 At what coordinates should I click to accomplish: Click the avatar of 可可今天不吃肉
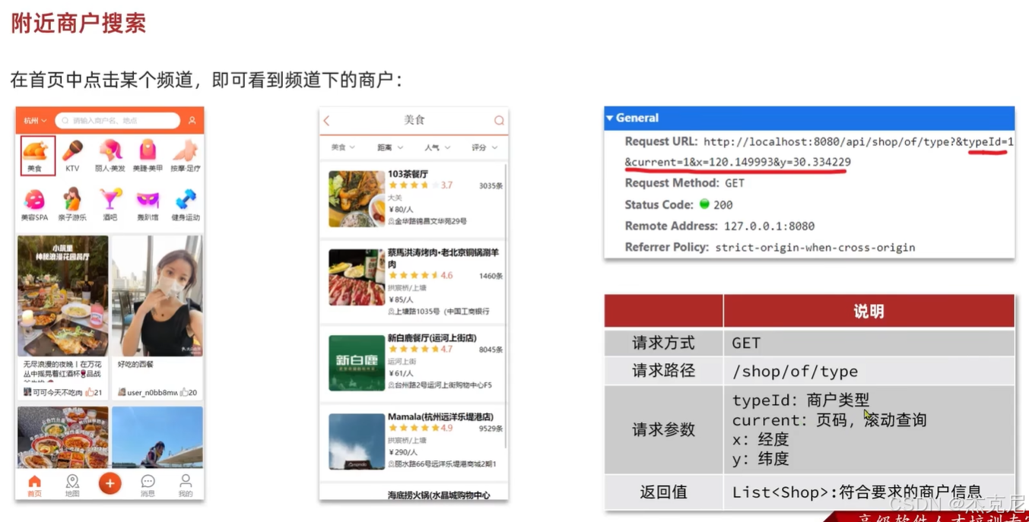[27, 392]
